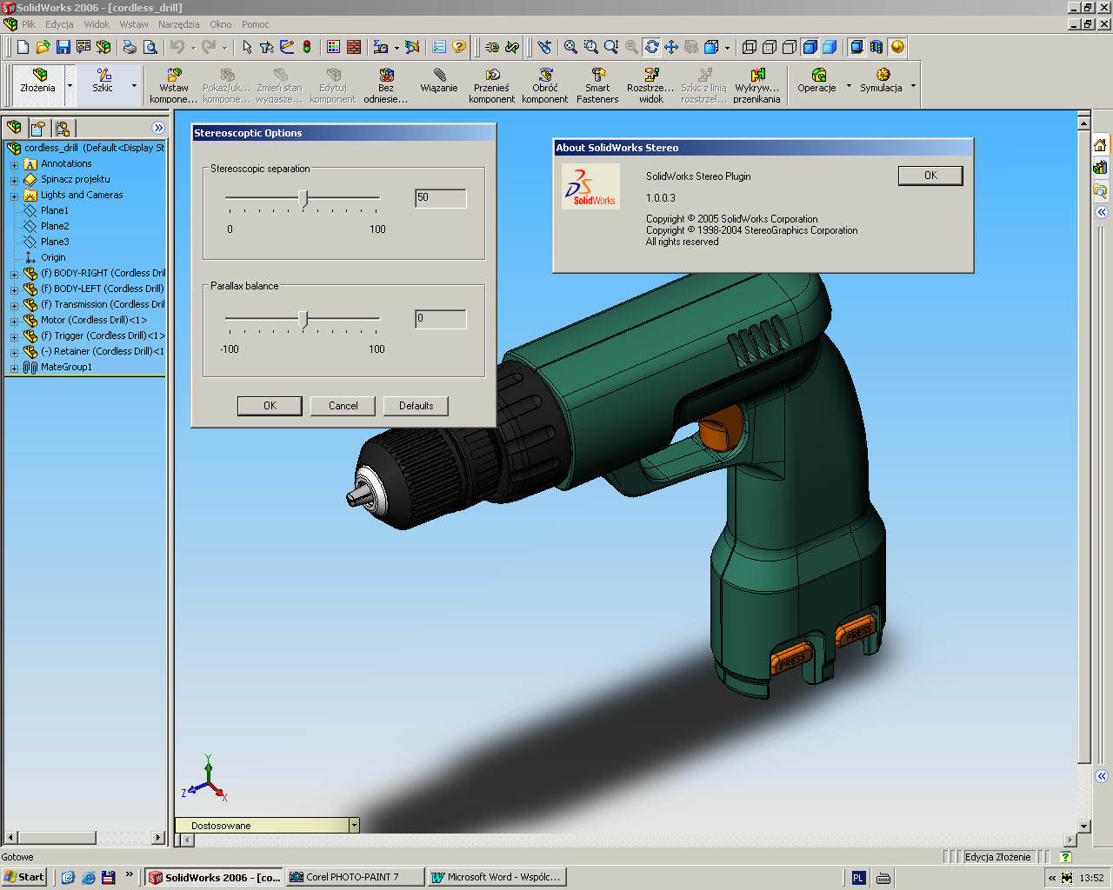Select the Przenieś komponent tool

(492, 85)
